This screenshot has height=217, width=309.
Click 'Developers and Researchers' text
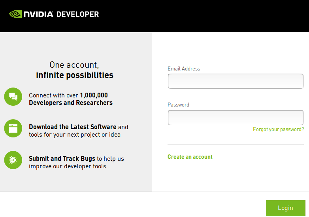coord(71,103)
